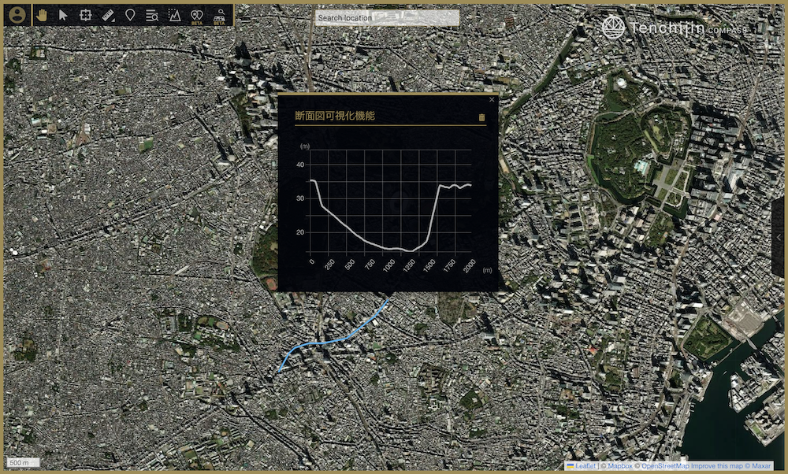This screenshot has height=474, width=788.
Task: Delete the cross-section graph using trash icon
Action: (481, 117)
